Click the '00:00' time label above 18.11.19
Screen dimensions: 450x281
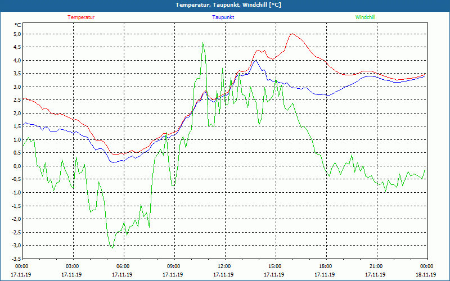[x=427, y=266]
